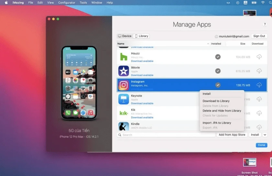Image resolution: width=272 pixels, height=176 pixels.
Task: Expand the dropdown arrow next to Install
Action: [265, 135]
